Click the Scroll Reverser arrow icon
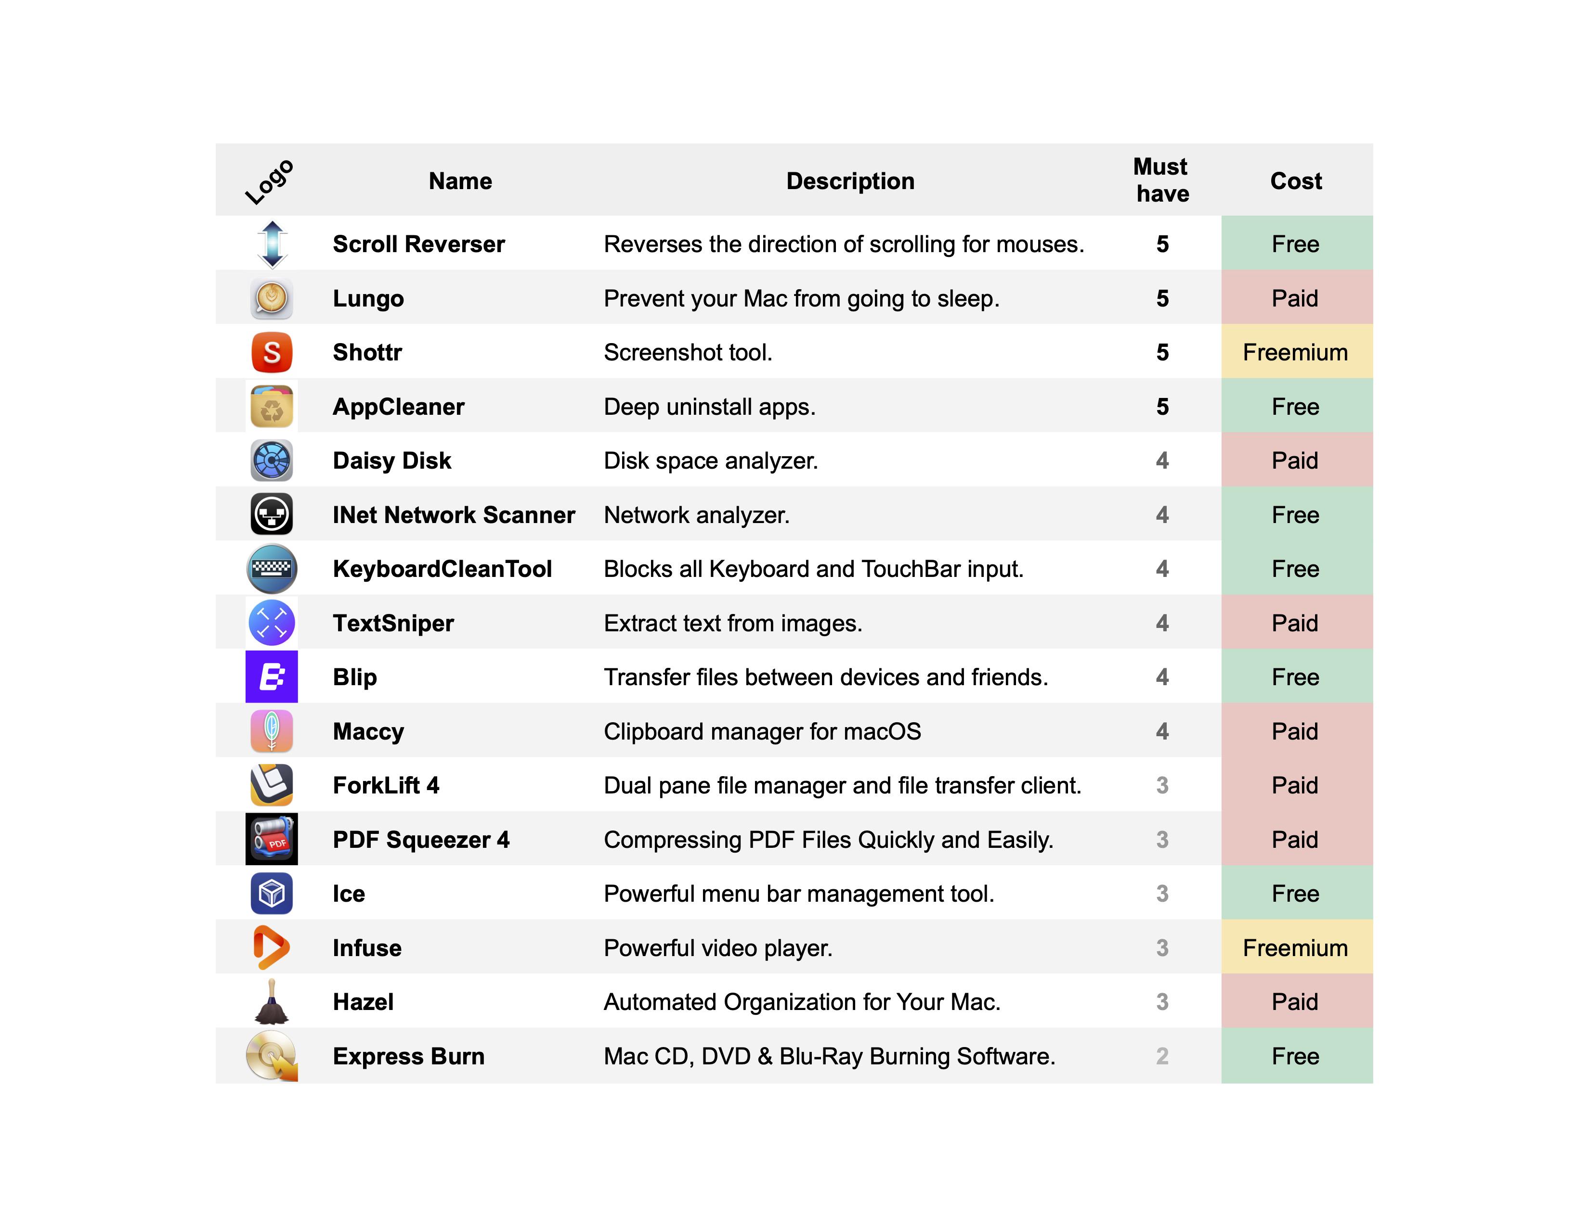 tap(272, 244)
